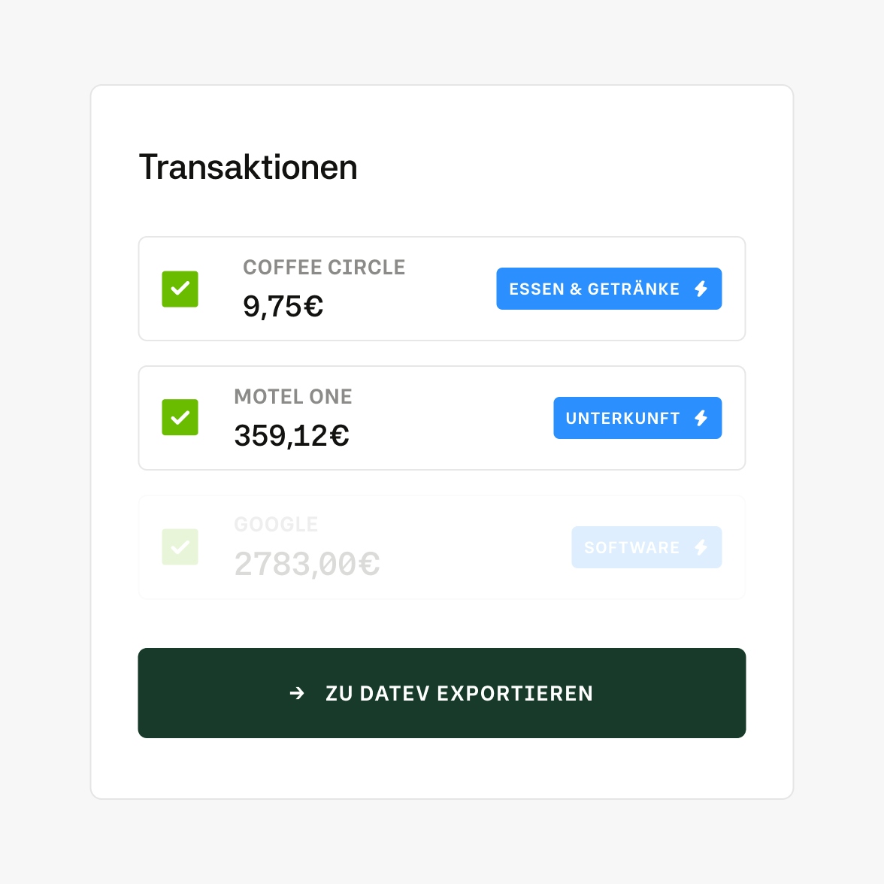
Task: Toggle the faded Google transaction checkbox
Action: coord(180,547)
